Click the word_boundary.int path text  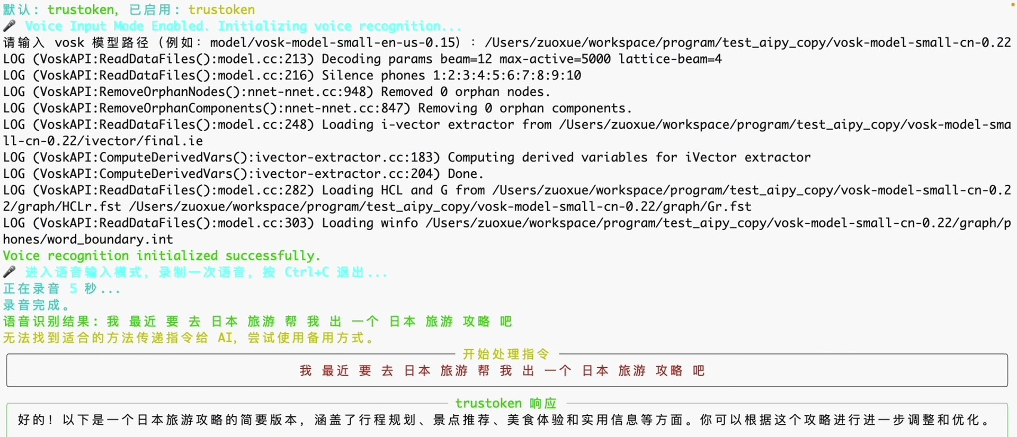click(x=88, y=239)
